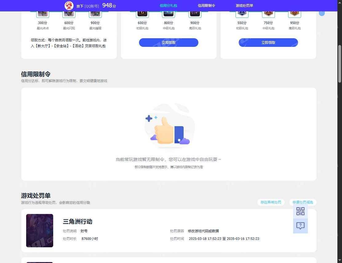Select the 900分 高级礼包 icon
The width and height of the screenshot is (342, 263).
195,14
